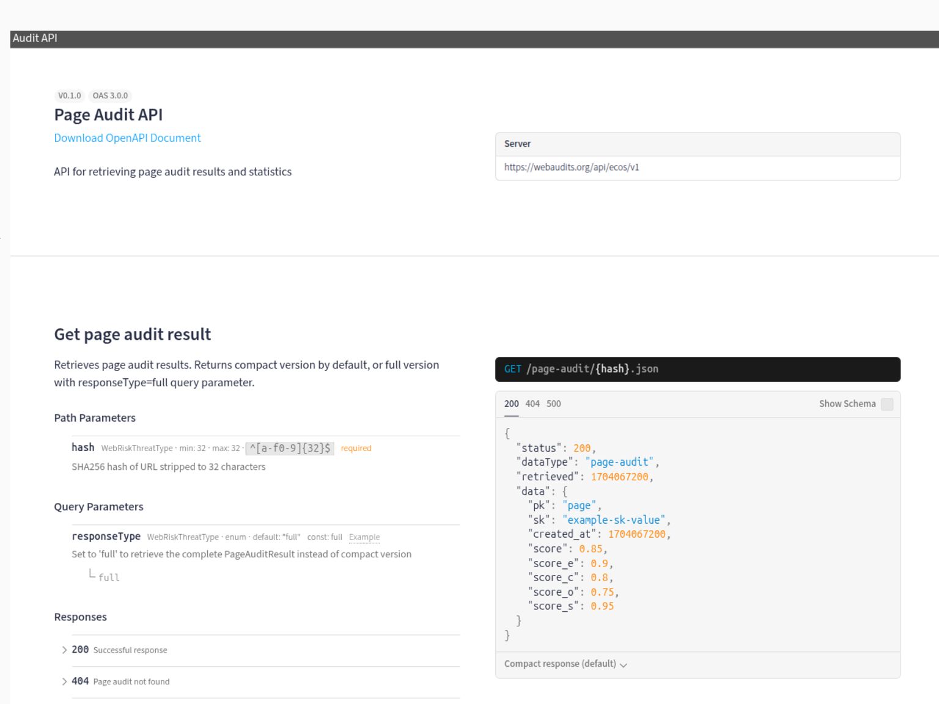Select the 200 response tab
Image resolution: width=939 pixels, height=704 pixels.
click(x=511, y=404)
